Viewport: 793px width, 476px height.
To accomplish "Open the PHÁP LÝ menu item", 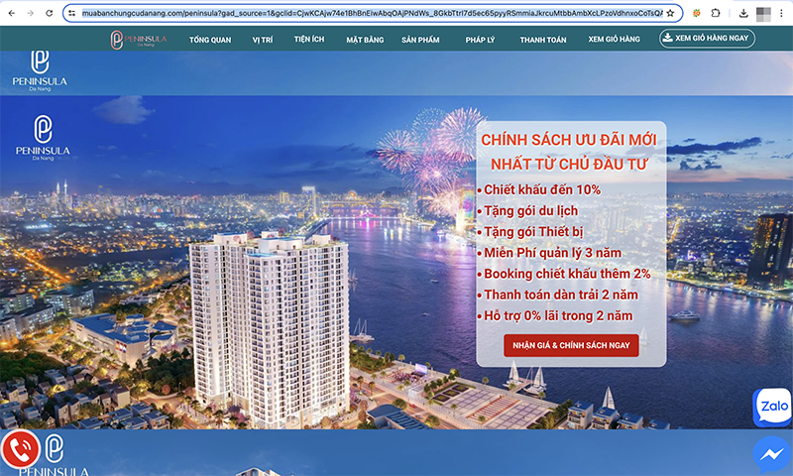I will (480, 40).
